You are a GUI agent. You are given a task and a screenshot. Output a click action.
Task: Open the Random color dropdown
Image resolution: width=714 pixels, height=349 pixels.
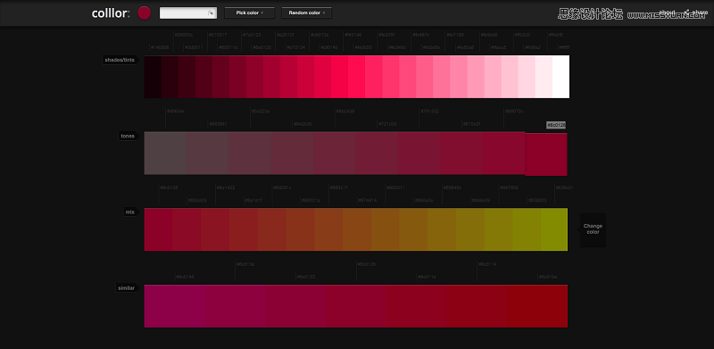[x=306, y=12]
